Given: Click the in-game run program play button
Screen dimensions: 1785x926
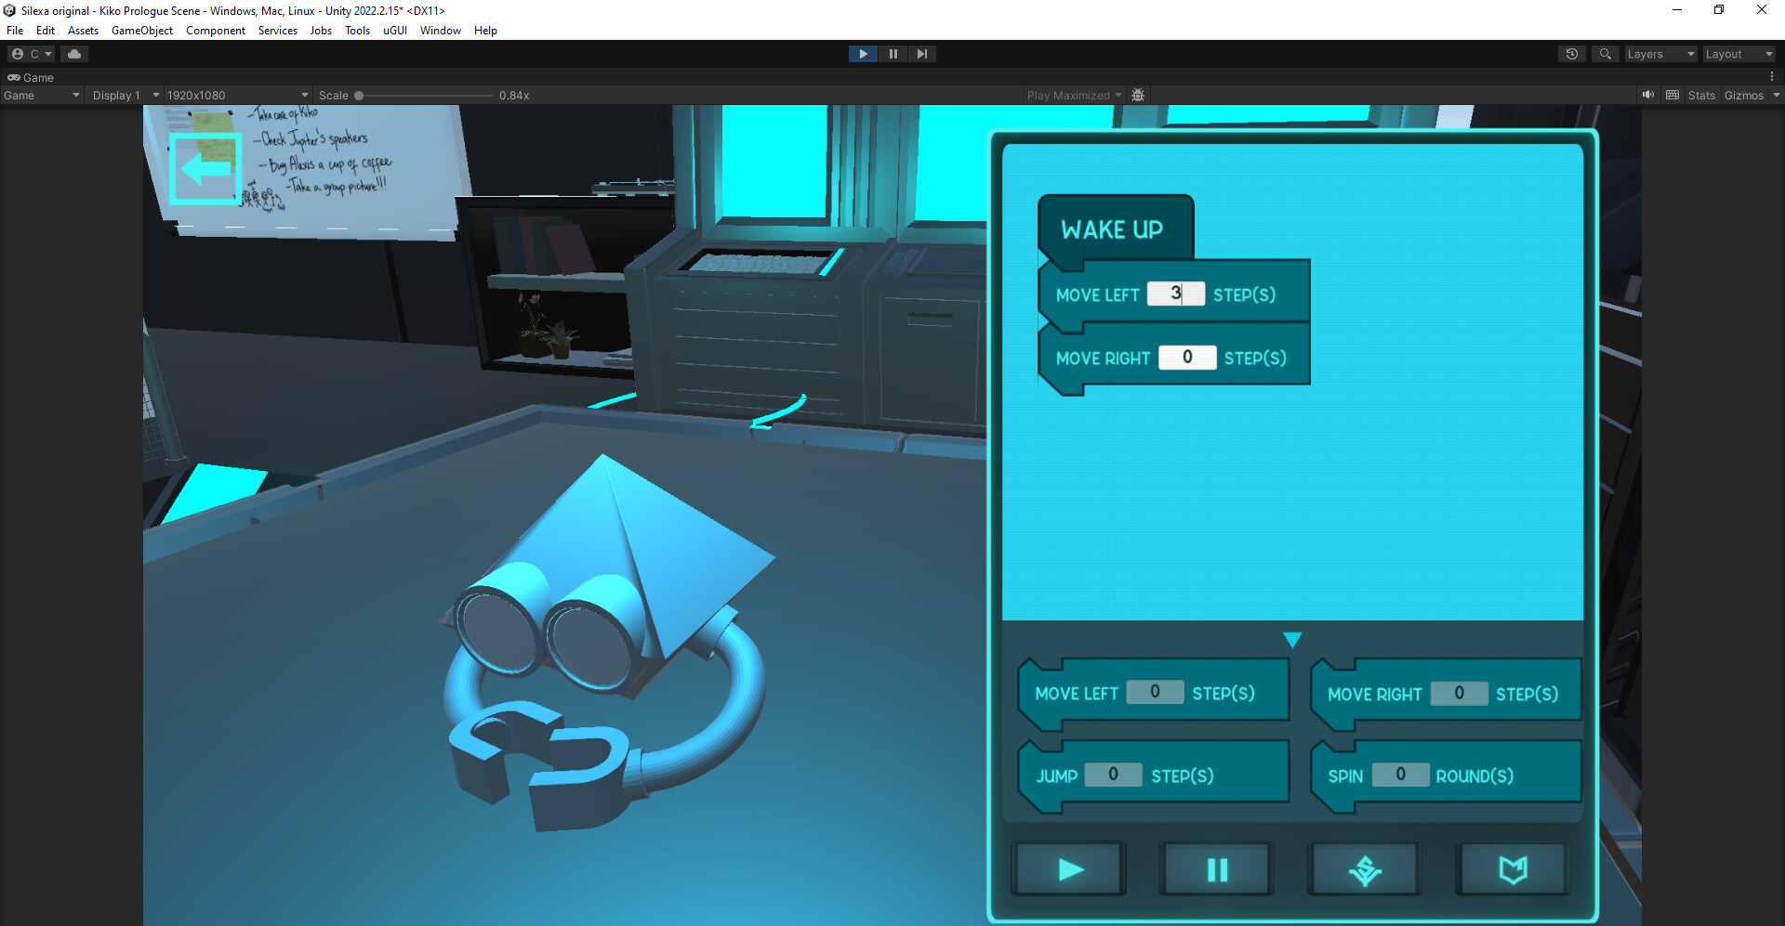Looking at the screenshot, I should click(x=1070, y=869).
